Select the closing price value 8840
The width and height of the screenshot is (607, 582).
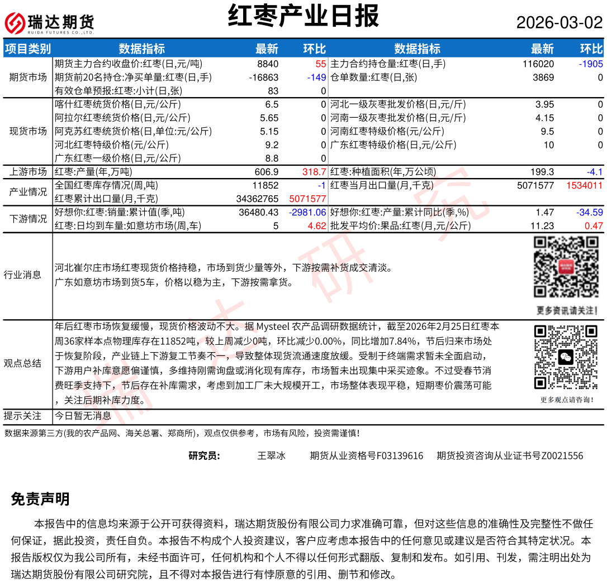coord(267,64)
